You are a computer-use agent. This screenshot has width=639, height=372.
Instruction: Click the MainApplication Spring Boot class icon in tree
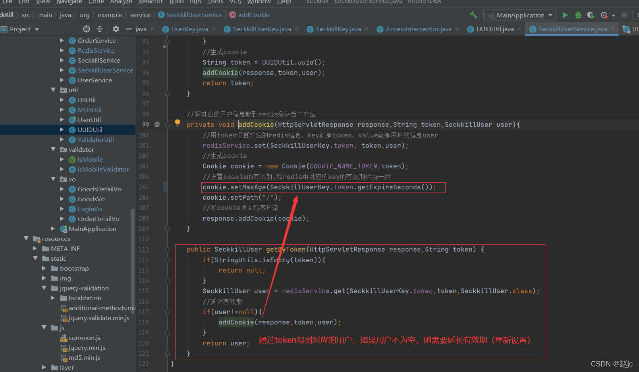64,229
